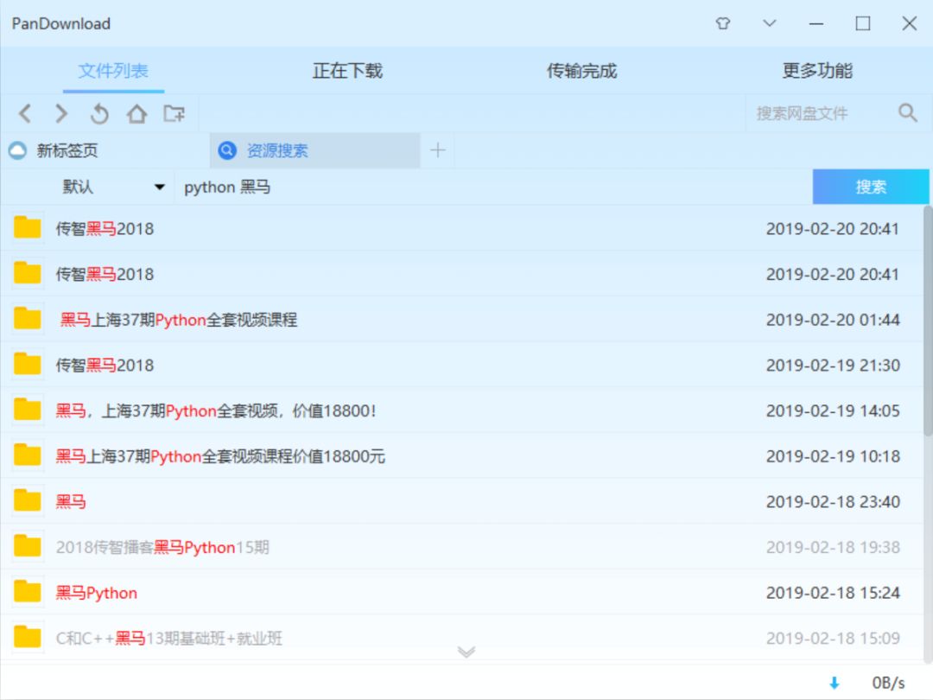Screen dimensions: 933x700
Task: Click the 搜索 button
Action: click(871, 187)
